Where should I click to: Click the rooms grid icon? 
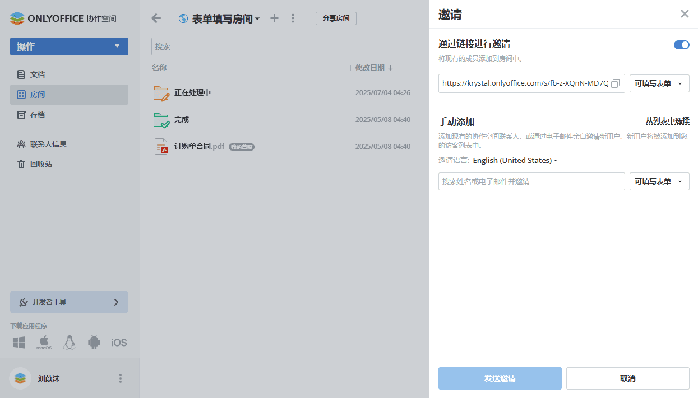point(21,95)
